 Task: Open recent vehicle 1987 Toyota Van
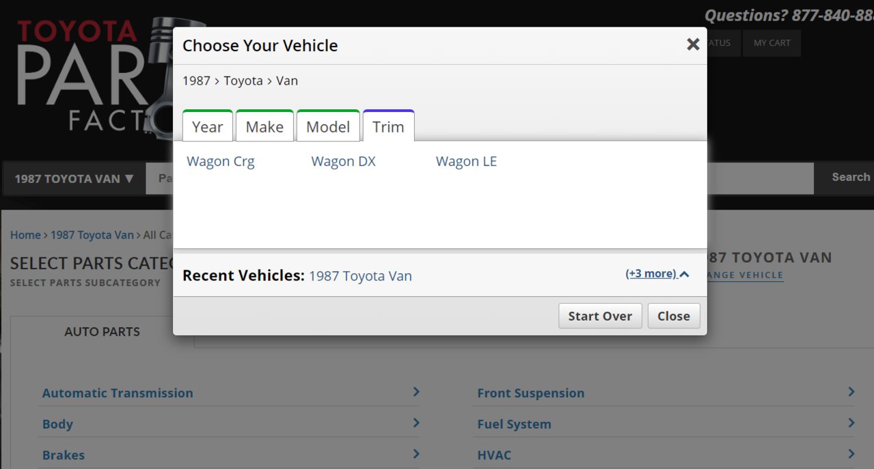(x=360, y=276)
